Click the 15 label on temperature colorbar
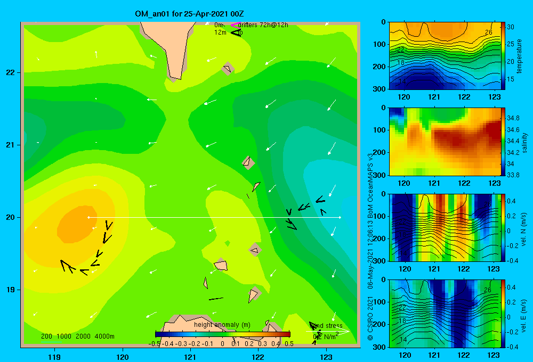533x362 pixels. tap(510, 79)
